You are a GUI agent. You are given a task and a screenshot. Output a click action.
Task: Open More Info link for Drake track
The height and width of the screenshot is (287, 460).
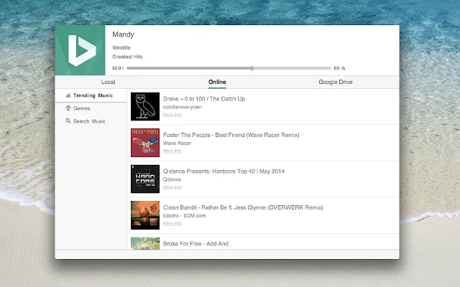coord(172,115)
